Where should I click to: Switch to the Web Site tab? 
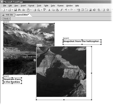[x=8, y=15]
